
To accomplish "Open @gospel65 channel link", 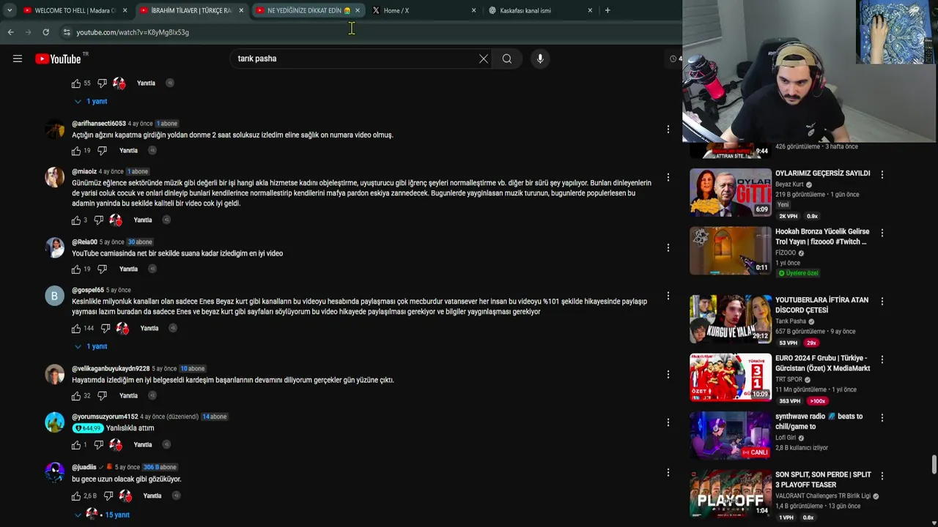I will pos(88,290).
